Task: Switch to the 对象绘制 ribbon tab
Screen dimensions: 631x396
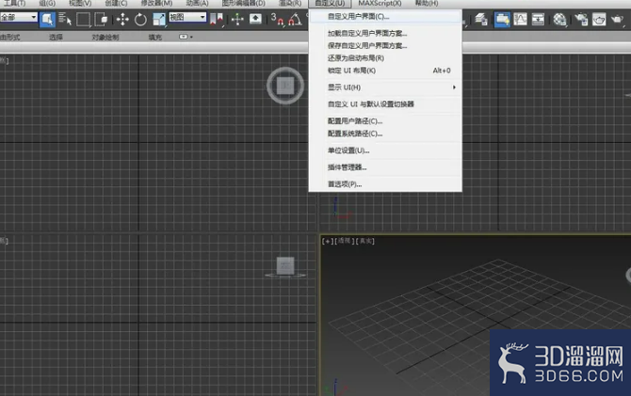Action: [105, 37]
